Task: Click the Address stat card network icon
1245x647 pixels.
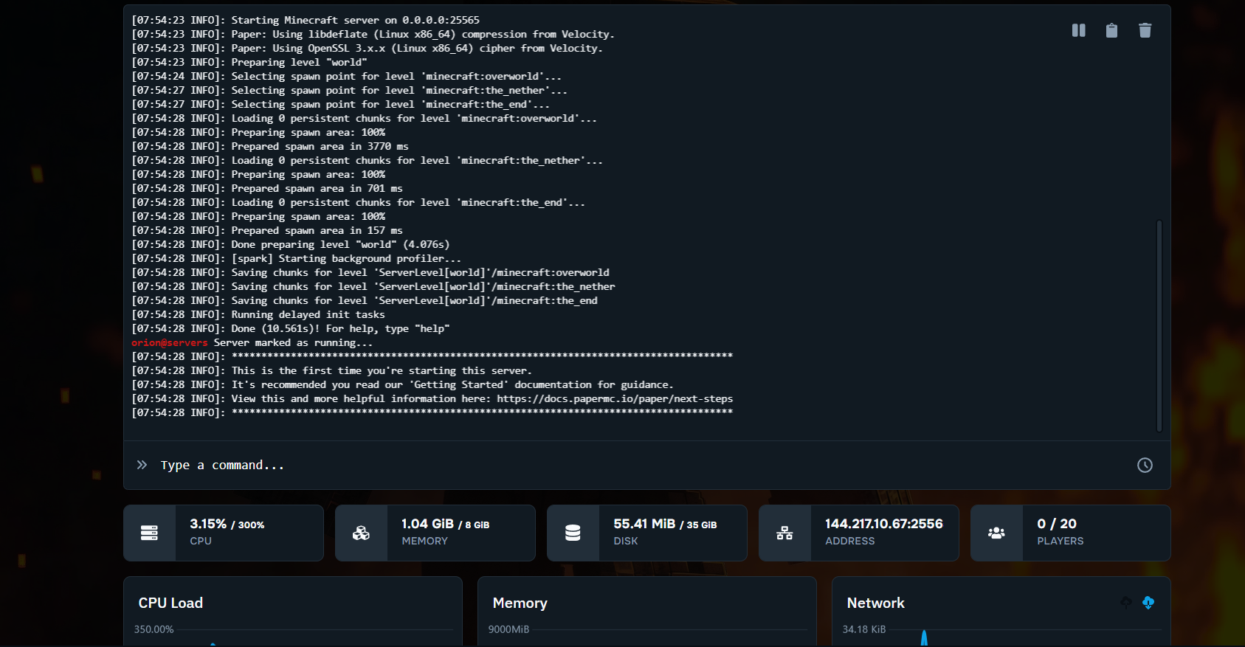Action: [784, 533]
